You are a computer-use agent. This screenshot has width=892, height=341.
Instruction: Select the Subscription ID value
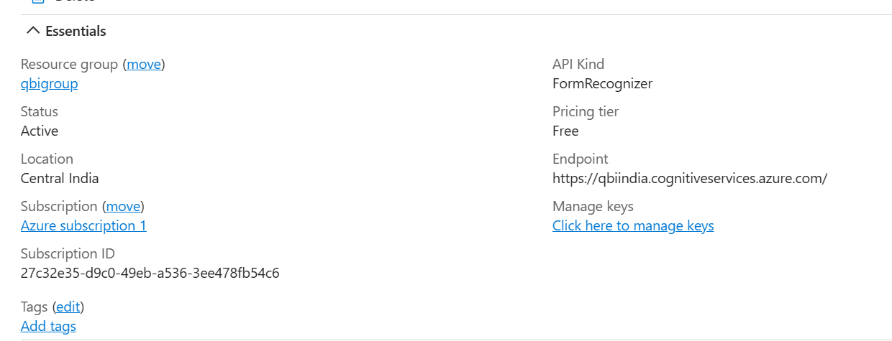[150, 273]
